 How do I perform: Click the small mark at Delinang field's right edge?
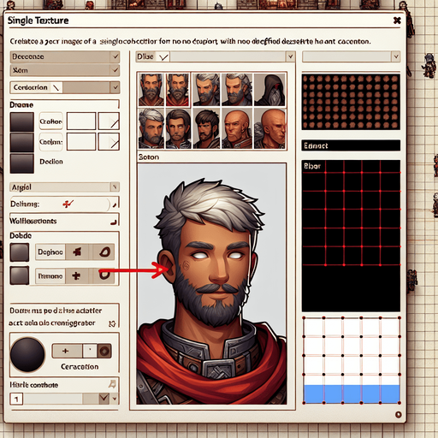point(115,204)
